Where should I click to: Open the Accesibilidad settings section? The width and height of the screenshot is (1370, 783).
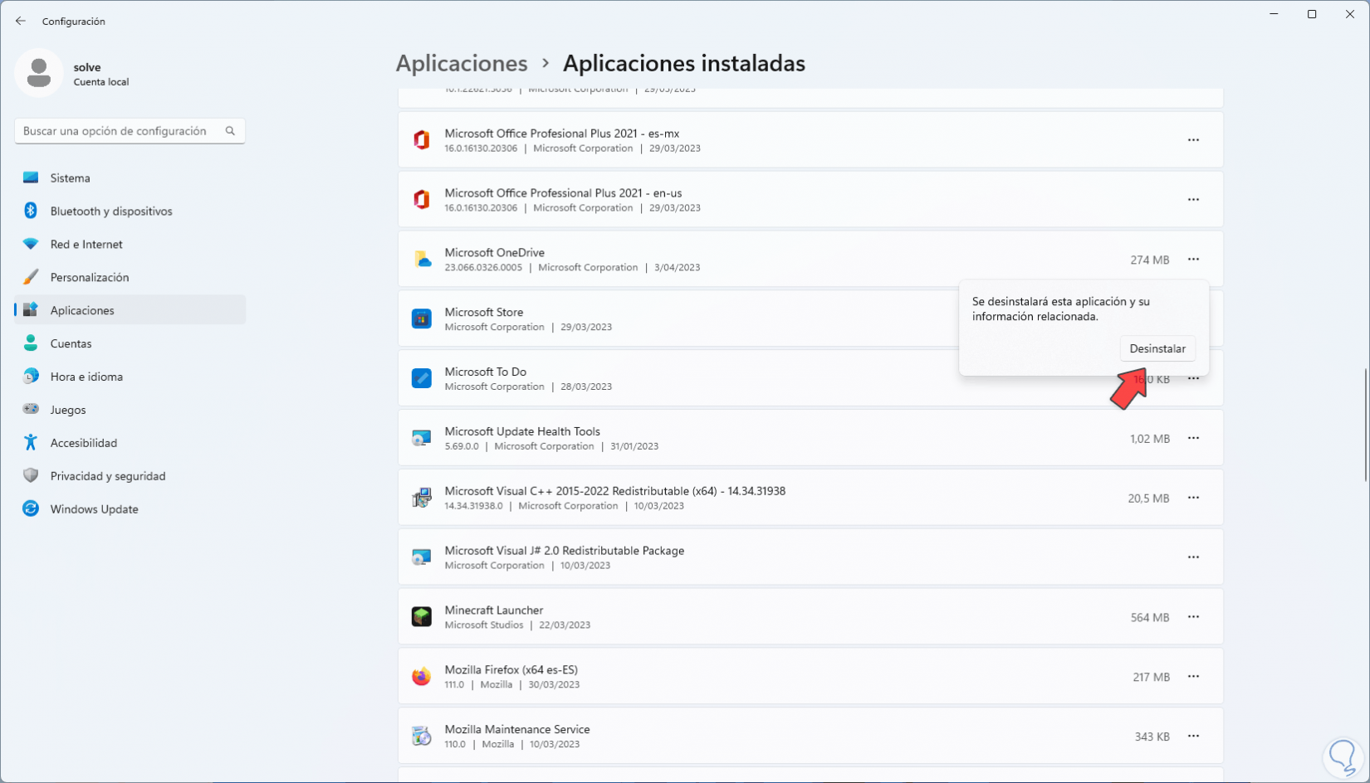point(84,443)
